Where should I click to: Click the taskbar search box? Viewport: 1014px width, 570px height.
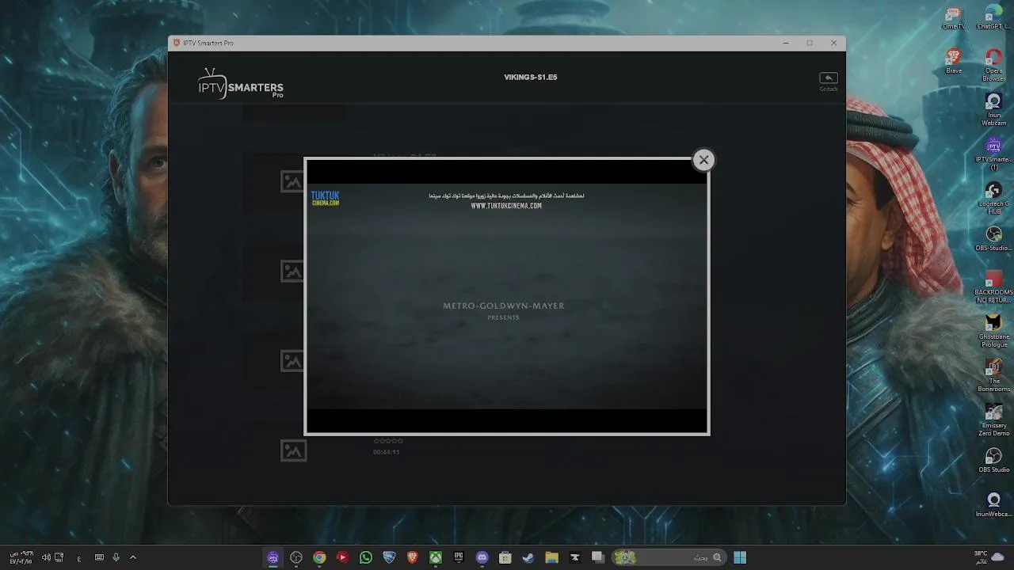669,557
